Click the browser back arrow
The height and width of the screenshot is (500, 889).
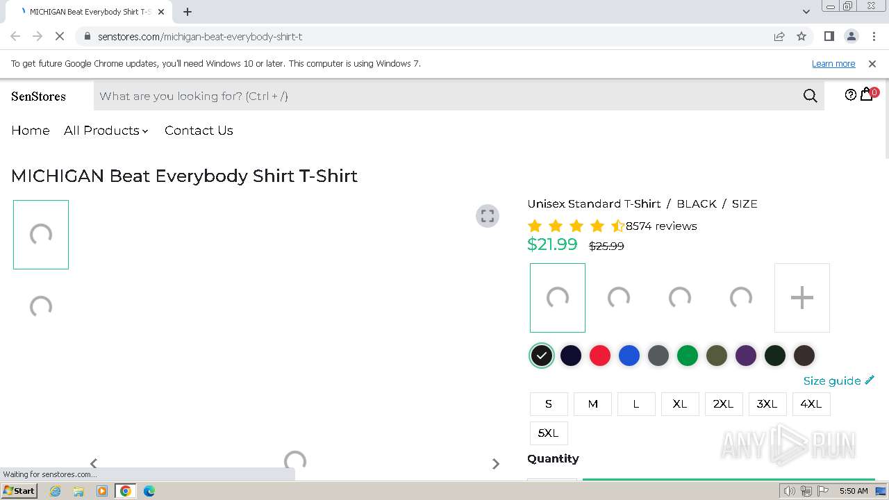pos(15,36)
